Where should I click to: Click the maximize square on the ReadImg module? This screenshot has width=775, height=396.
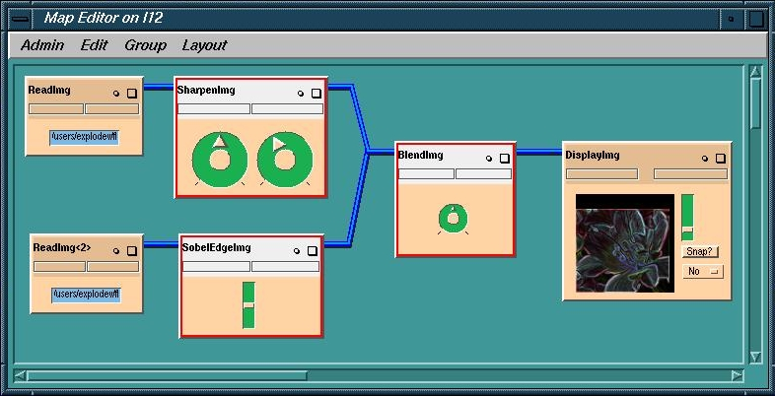tap(131, 93)
